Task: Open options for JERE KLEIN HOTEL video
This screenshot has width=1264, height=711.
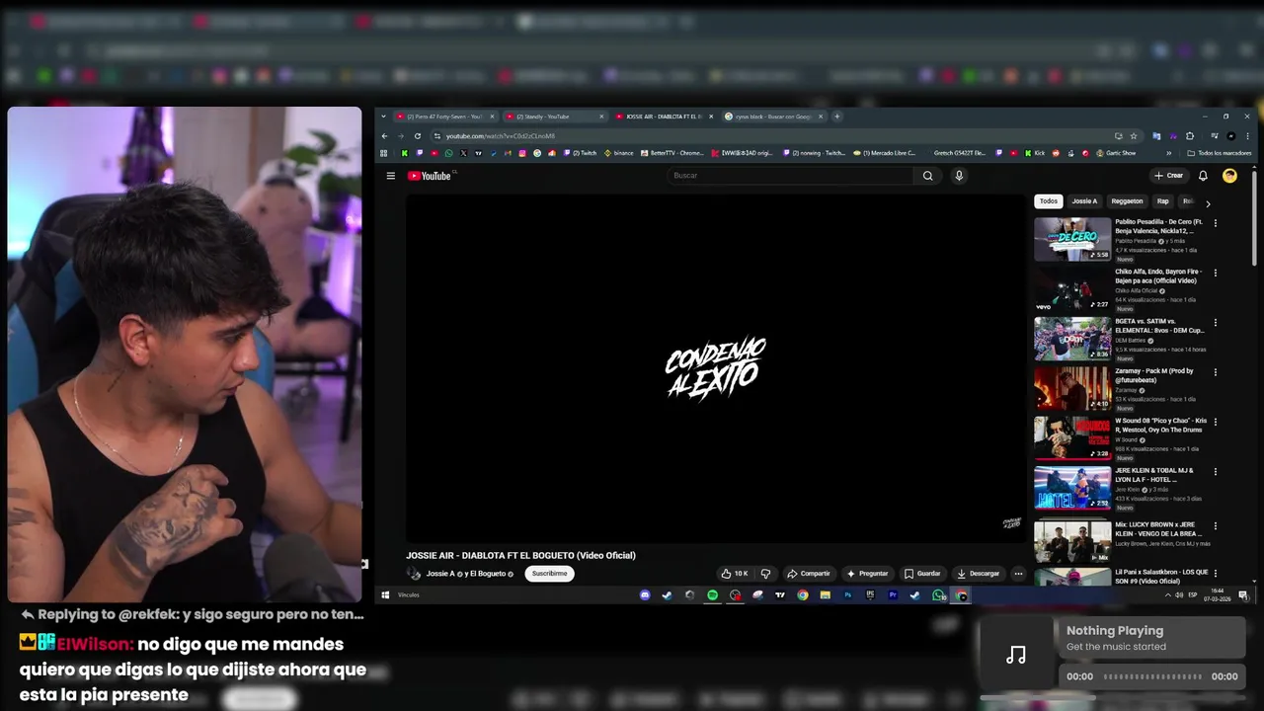Action: (x=1215, y=472)
